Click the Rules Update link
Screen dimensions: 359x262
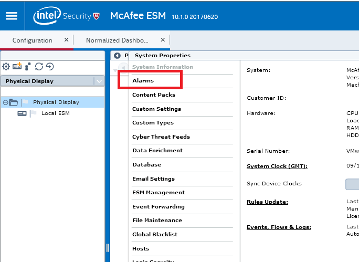[x=267, y=202]
